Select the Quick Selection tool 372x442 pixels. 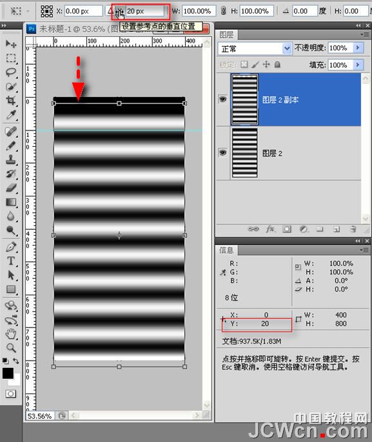tap(11, 86)
